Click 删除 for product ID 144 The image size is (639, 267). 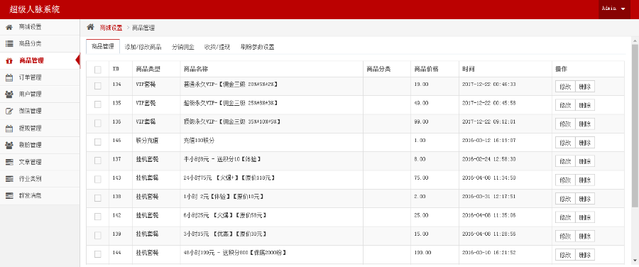point(585,255)
